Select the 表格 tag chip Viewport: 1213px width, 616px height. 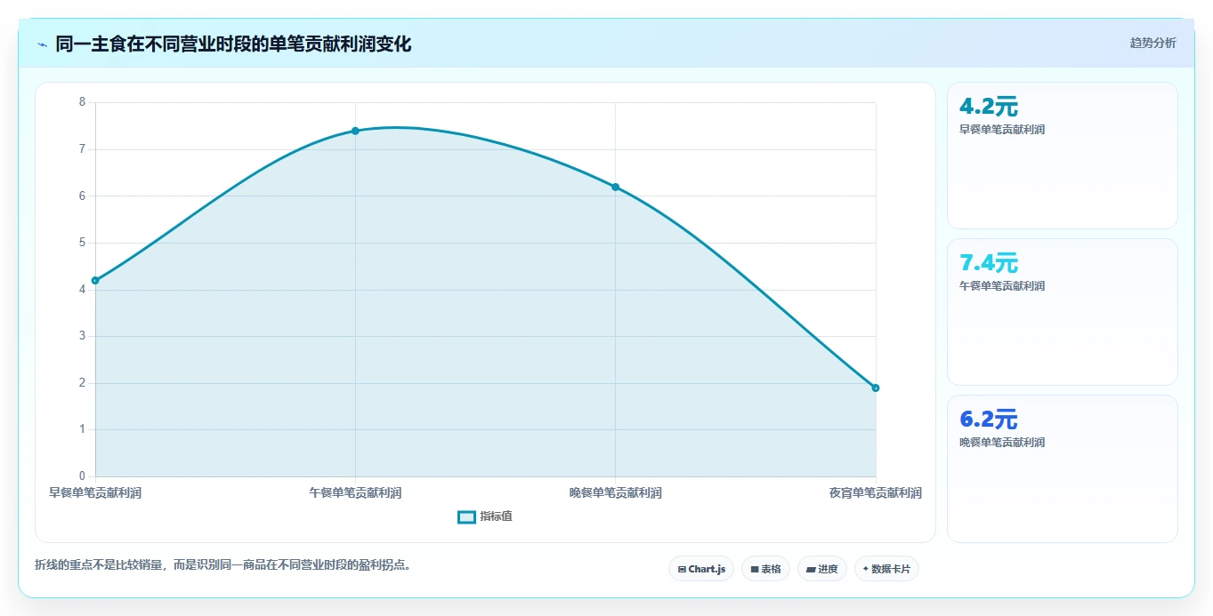click(x=765, y=569)
